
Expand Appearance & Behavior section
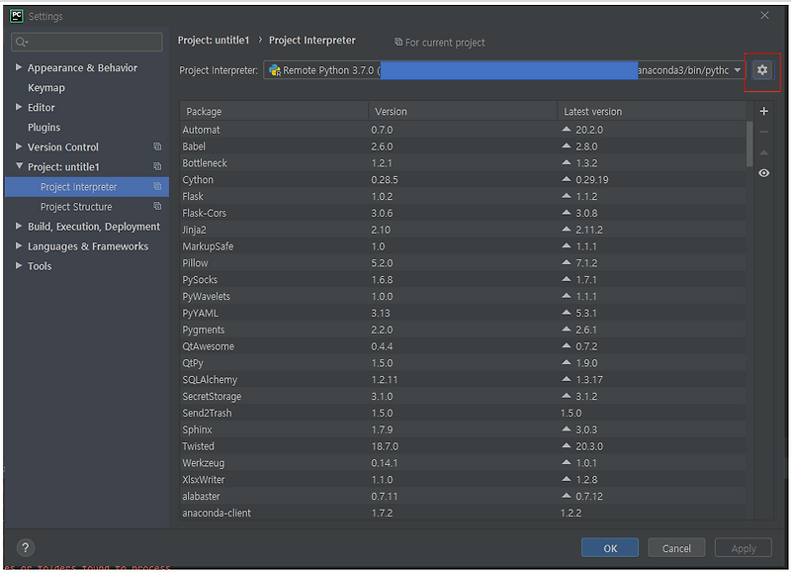19,67
